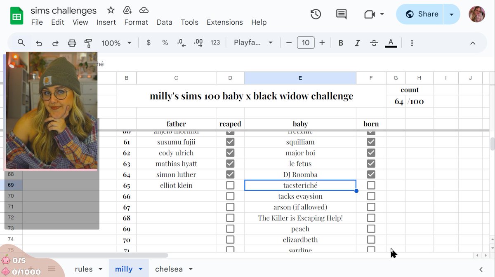This screenshot has height=277, width=495.
Task: Click the Share button
Action: 421,14
